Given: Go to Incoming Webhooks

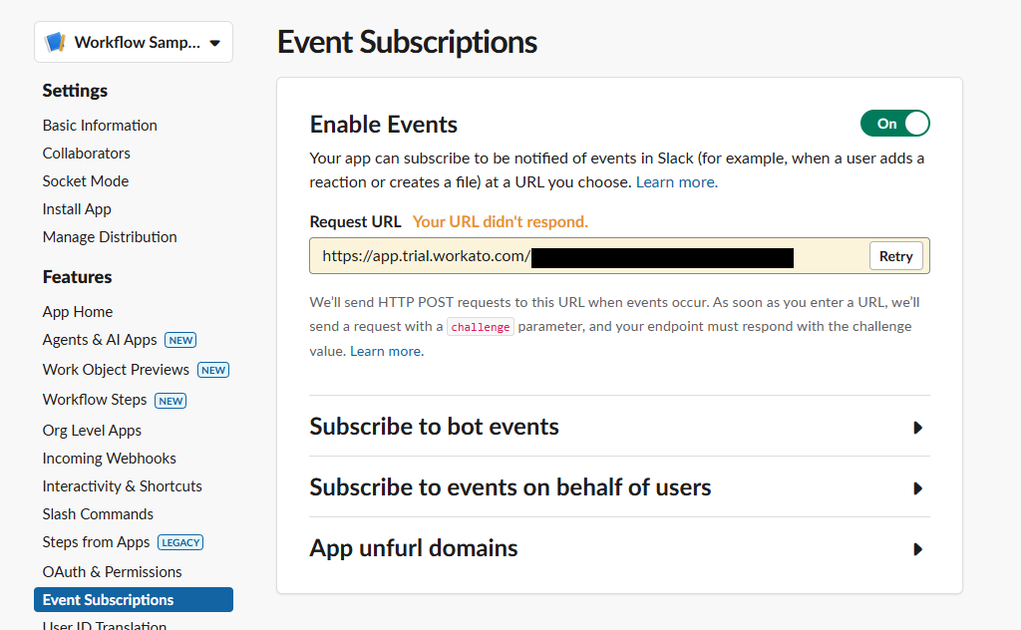Looking at the screenshot, I should click(x=110, y=459).
